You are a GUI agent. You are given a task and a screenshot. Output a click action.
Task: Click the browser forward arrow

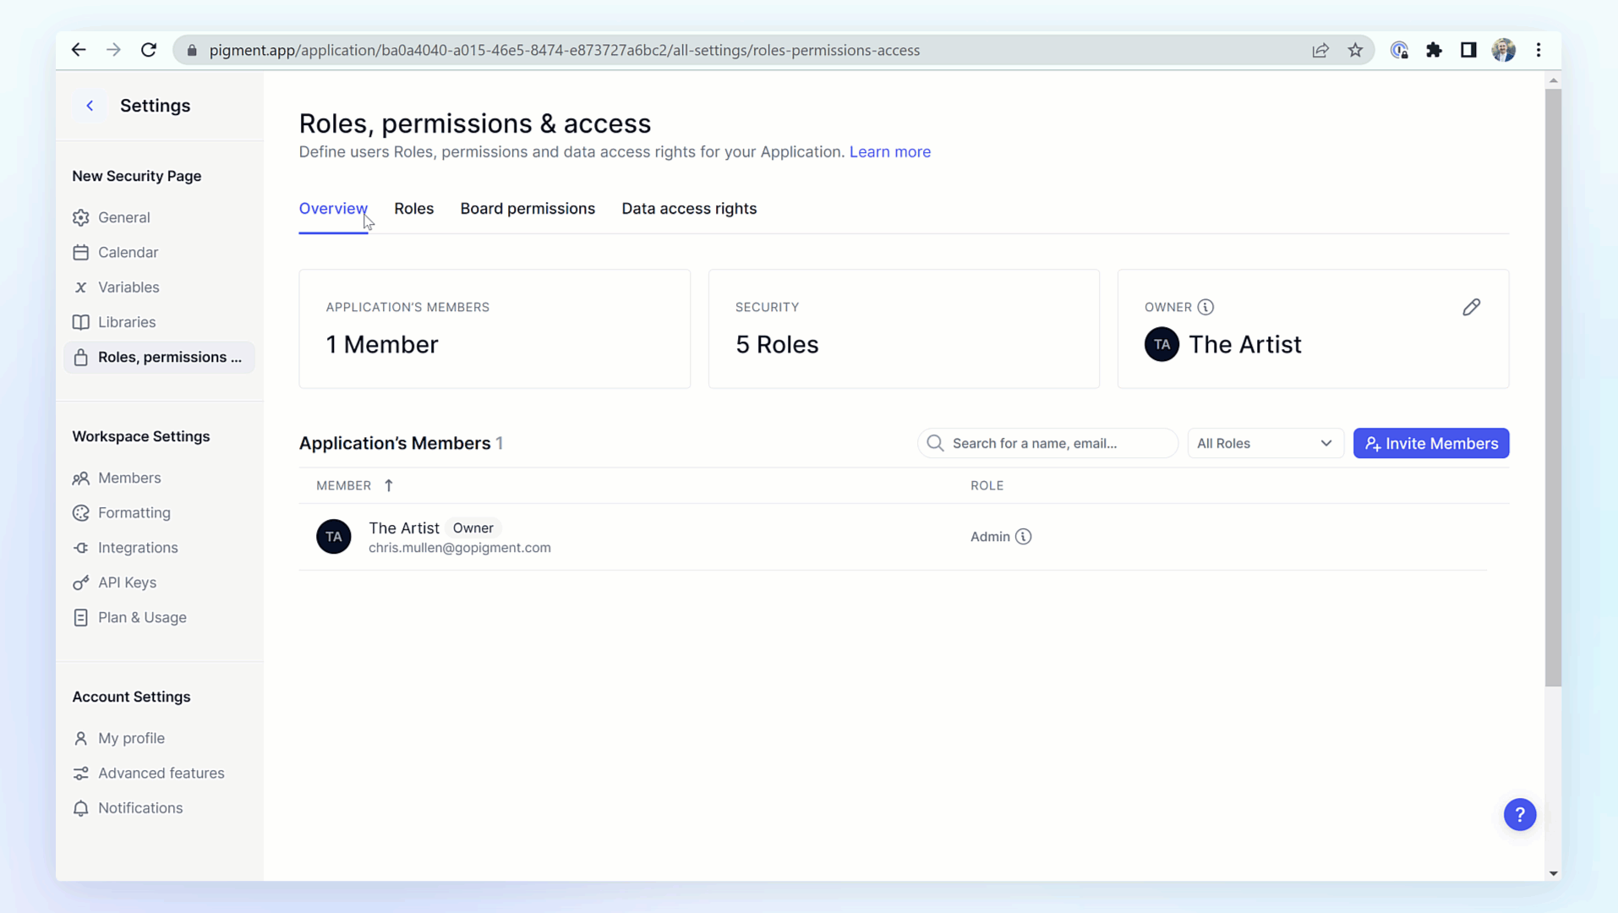(113, 50)
